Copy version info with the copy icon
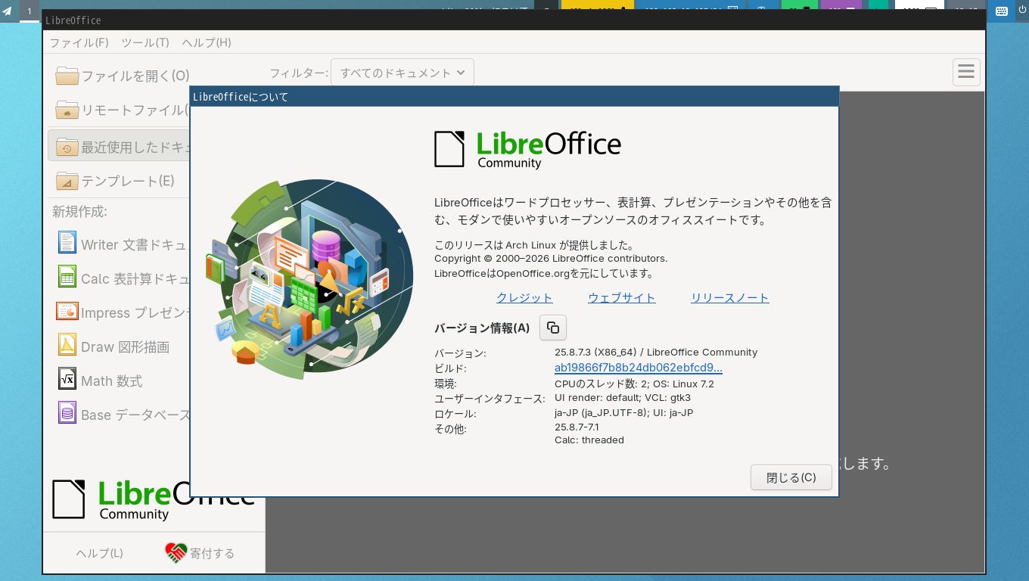 553,328
